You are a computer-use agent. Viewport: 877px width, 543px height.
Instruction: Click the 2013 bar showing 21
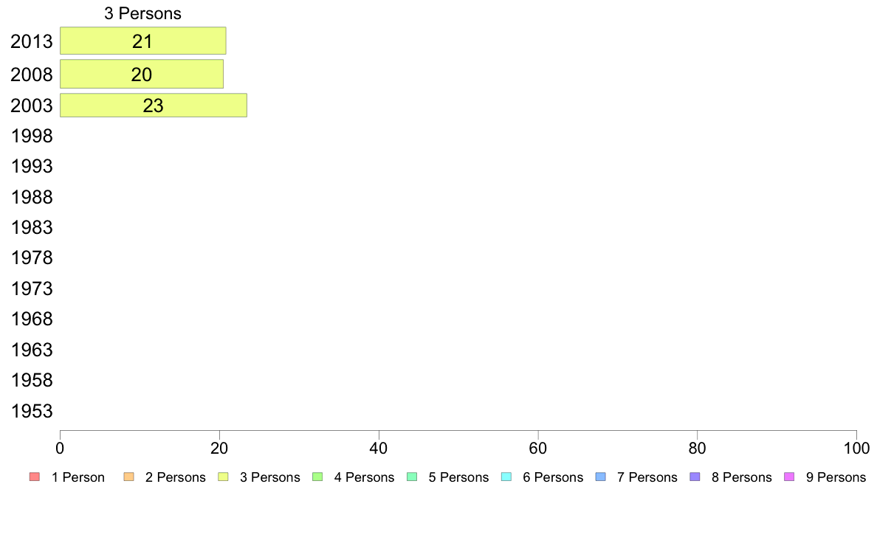tap(142, 41)
